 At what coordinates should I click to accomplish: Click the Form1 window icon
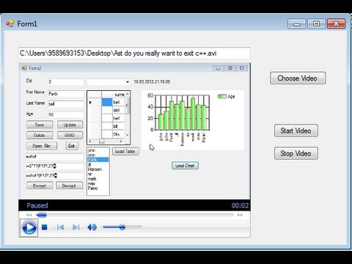[10, 23]
